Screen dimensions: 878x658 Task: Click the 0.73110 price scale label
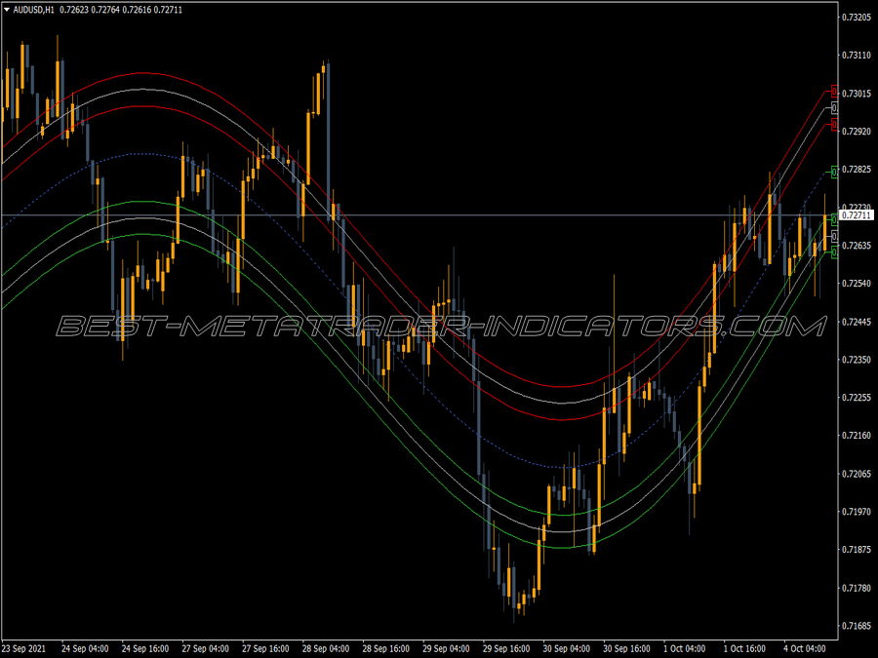pyautogui.click(x=857, y=55)
